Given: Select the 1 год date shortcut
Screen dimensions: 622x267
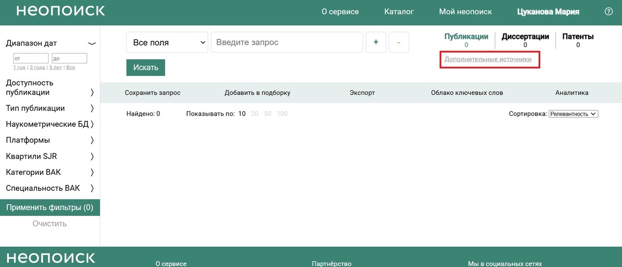Looking at the screenshot, I should click(19, 67).
